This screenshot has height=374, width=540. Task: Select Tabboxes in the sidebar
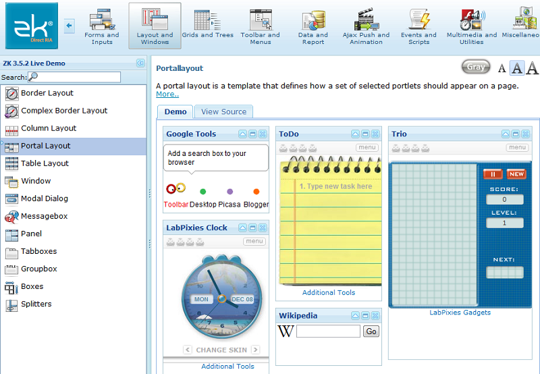[74, 251]
